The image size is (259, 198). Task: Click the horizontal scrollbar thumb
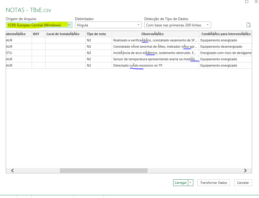point(104,170)
